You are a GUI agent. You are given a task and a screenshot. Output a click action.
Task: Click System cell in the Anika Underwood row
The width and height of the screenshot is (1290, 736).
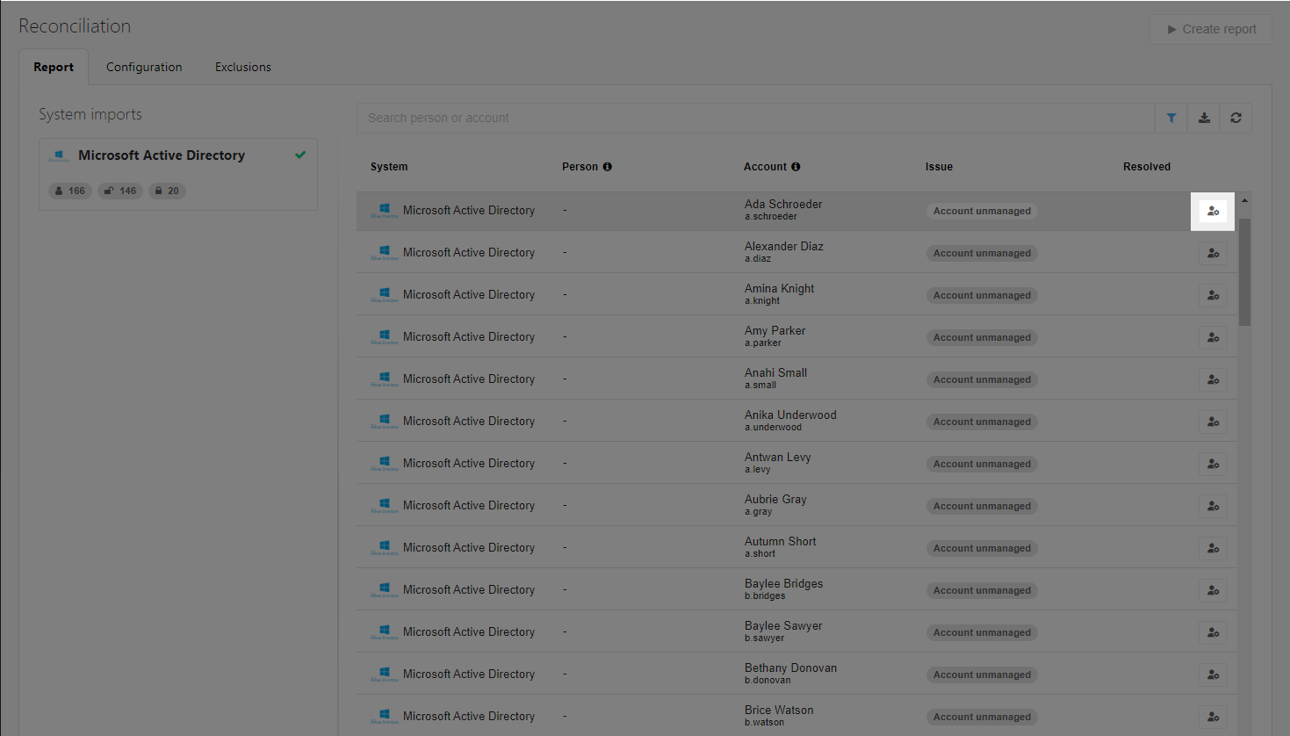coord(453,422)
